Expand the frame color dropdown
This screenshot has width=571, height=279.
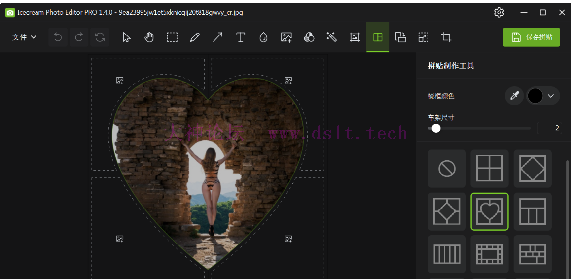[551, 96]
